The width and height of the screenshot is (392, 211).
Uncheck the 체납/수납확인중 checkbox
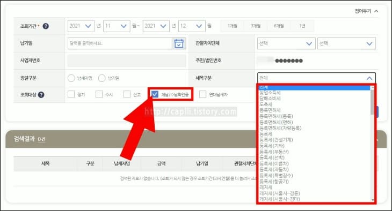coord(155,94)
